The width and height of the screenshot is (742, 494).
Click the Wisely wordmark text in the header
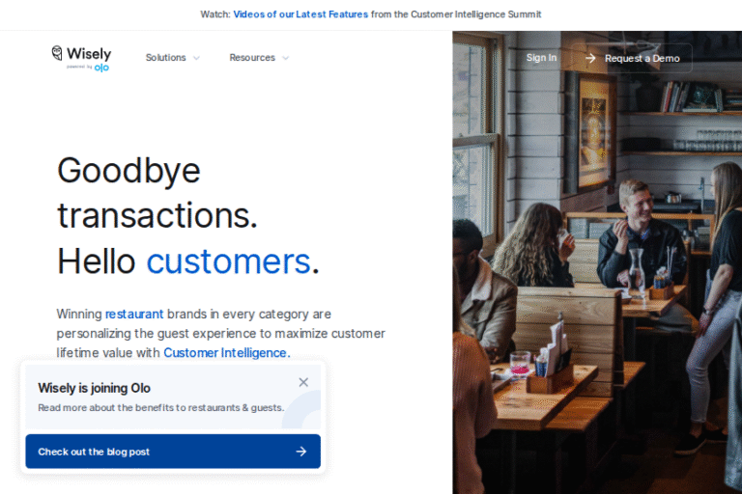[x=89, y=53]
